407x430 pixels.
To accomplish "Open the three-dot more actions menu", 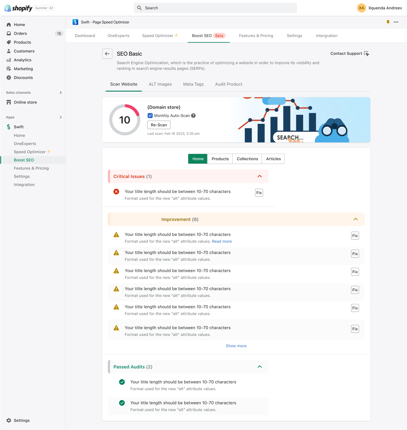I will pyautogui.click(x=396, y=22).
